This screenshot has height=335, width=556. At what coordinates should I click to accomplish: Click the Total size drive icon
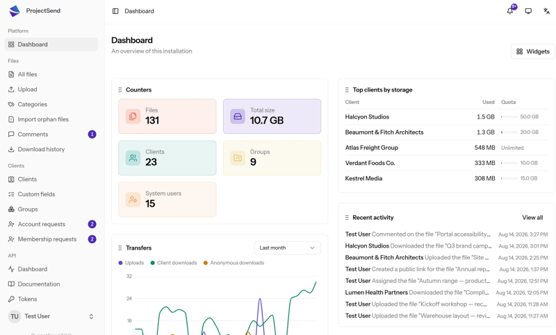[238, 117]
